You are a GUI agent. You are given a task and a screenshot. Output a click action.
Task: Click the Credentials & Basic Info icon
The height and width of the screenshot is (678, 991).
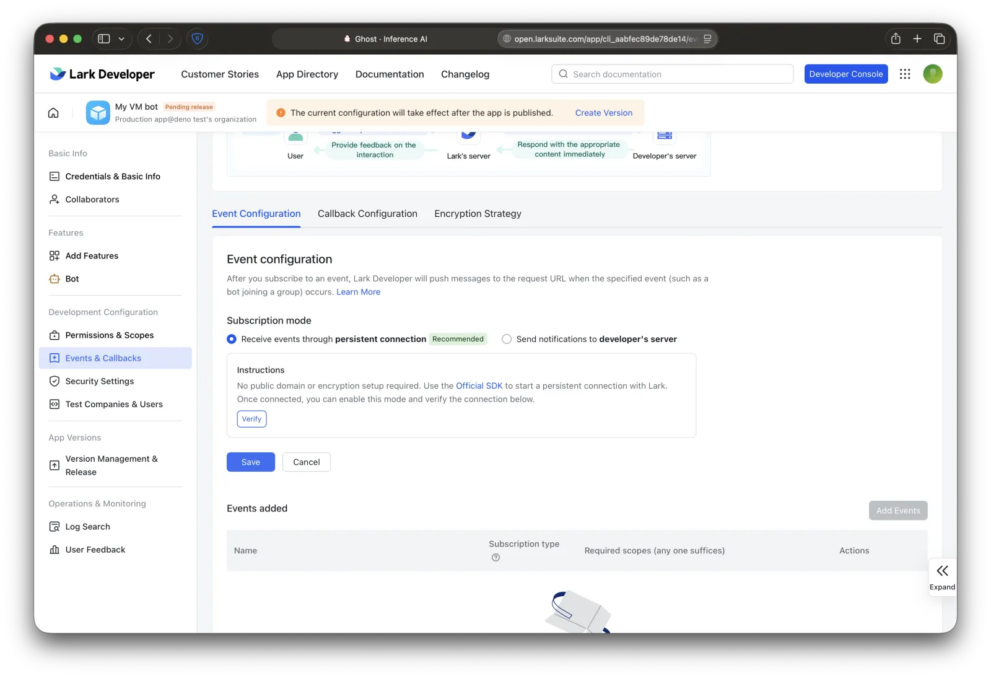(x=55, y=177)
